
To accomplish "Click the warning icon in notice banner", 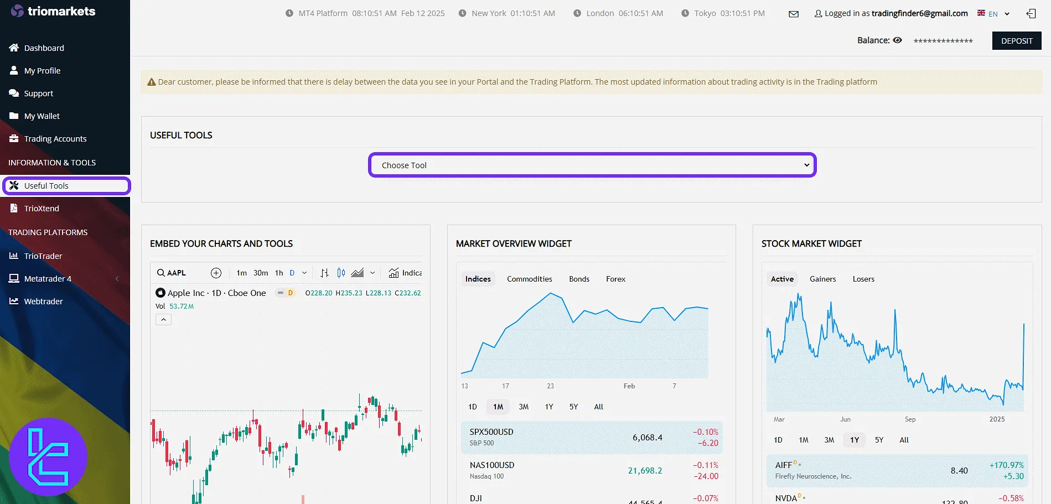I will tap(151, 82).
